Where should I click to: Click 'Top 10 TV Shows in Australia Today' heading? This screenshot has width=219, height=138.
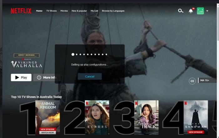tap(36, 97)
